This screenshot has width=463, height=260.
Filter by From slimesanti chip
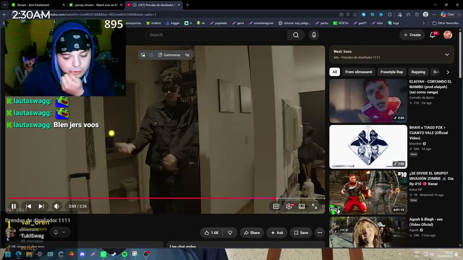358,72
